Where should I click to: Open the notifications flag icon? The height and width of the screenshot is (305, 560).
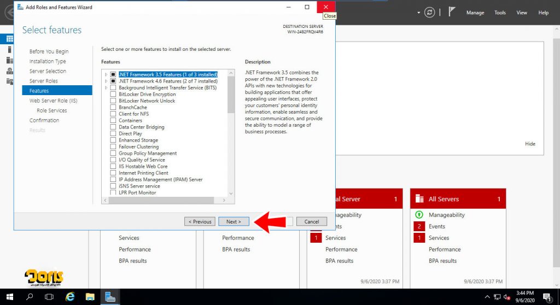452,12
